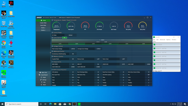Click Reset in Ryzen Master sidebar
The height and width of the screenshot is (106, 188).
pyautogui.click(x=43, y=77)
